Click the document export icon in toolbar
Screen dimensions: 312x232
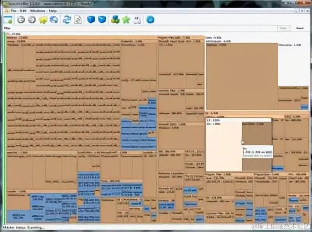pos(78,20)
